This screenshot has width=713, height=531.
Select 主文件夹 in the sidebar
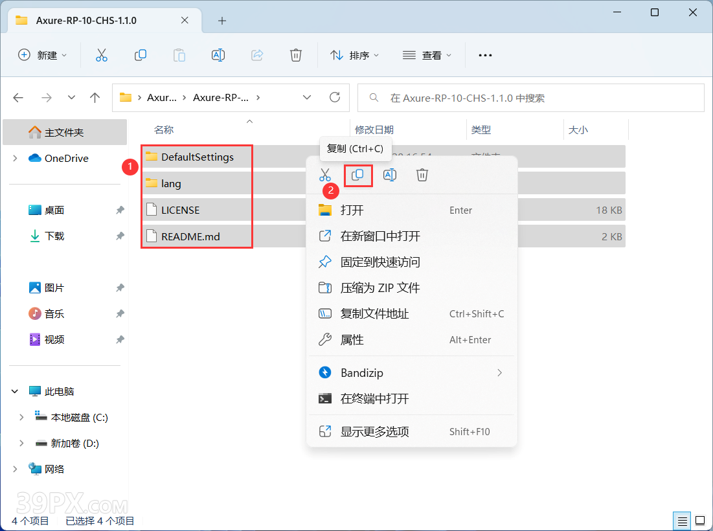(x=65, y=132)
